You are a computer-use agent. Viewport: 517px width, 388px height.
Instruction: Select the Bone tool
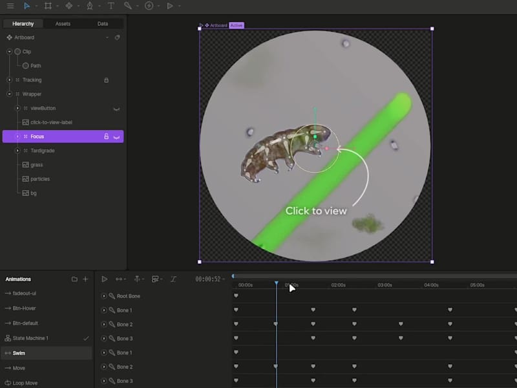tap(127, 6)
